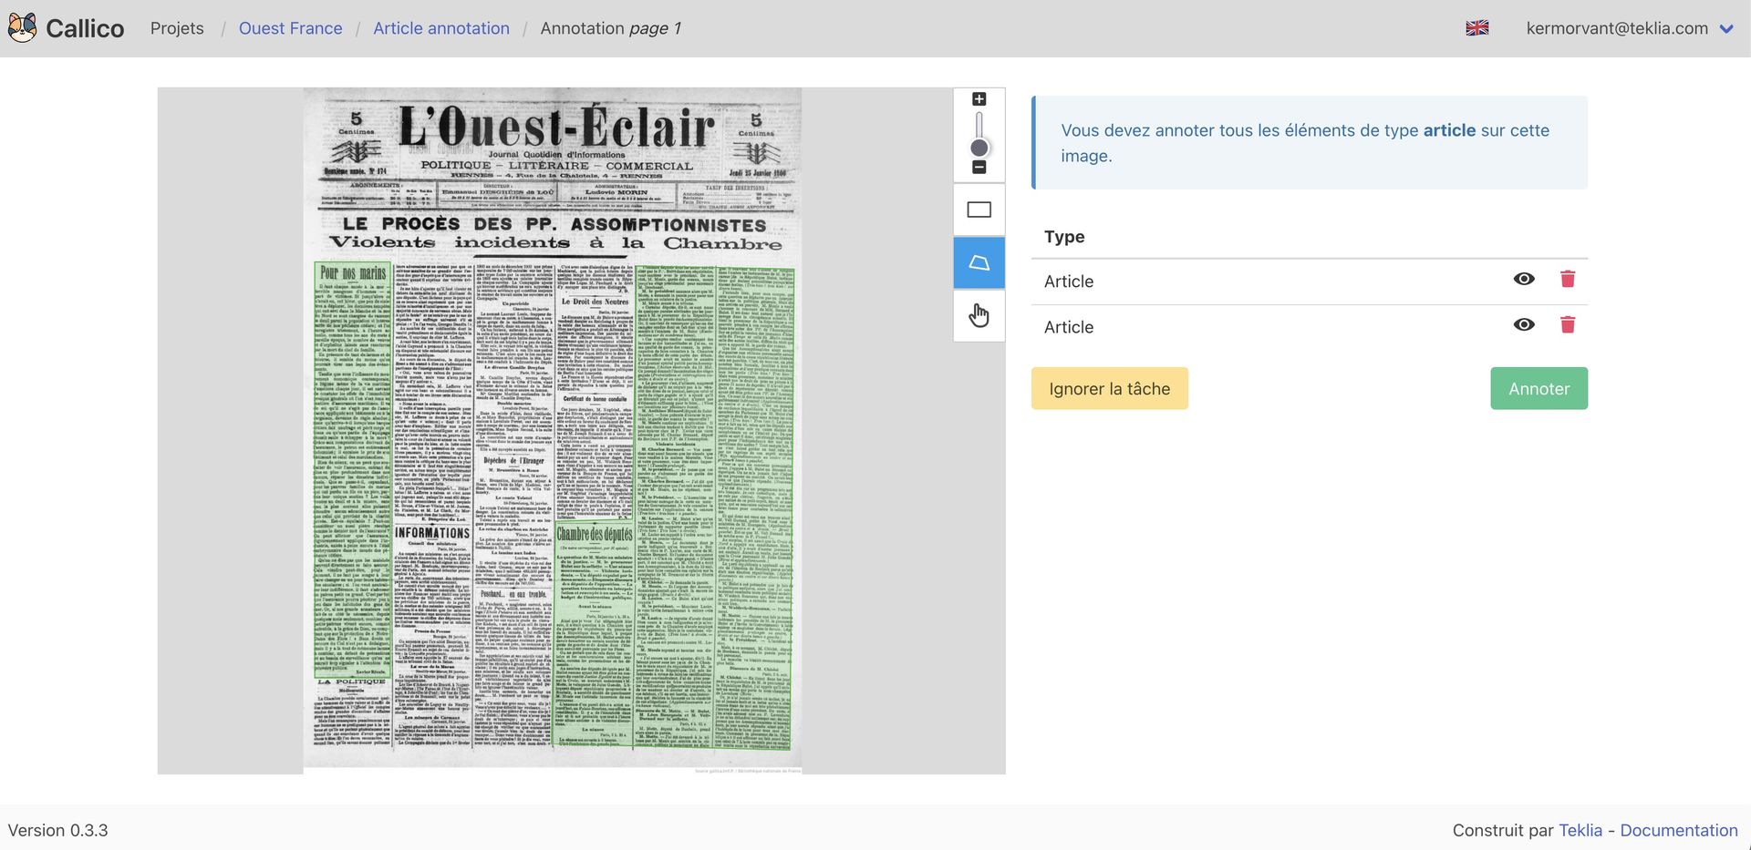Click the zoom slider handle
The image size is (1751, 850).
click(x=979, y=148)
